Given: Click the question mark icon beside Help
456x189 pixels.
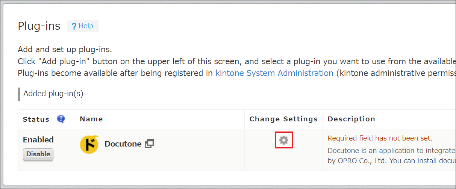Looking at the screenshot, I should (x=74, y=26).
